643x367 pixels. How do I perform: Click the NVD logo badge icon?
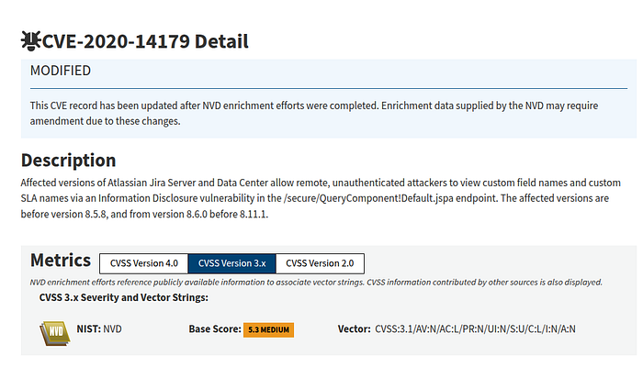point(55,333)
